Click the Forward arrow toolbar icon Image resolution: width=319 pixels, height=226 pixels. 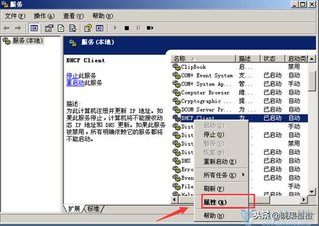pyautogui.click(x=18, y=28)
